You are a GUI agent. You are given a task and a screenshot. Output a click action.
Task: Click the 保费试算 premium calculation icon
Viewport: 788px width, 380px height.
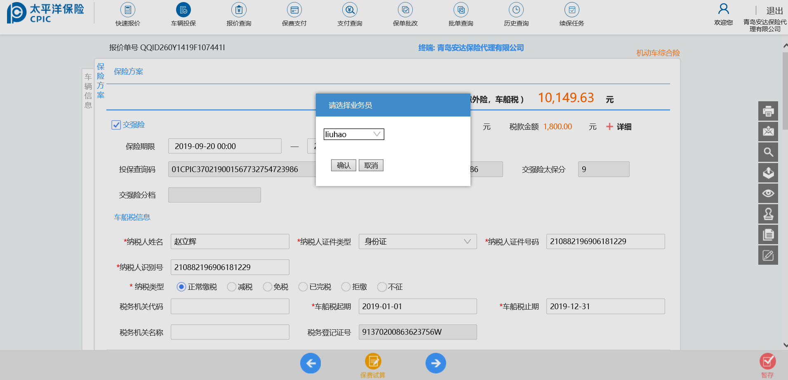click(373, 362)
